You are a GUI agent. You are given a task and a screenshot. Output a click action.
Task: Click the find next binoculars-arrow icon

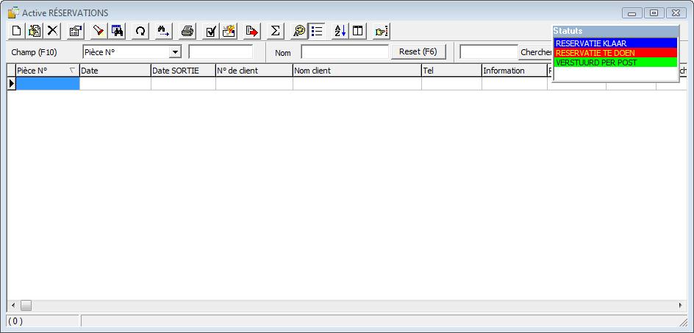164,31
